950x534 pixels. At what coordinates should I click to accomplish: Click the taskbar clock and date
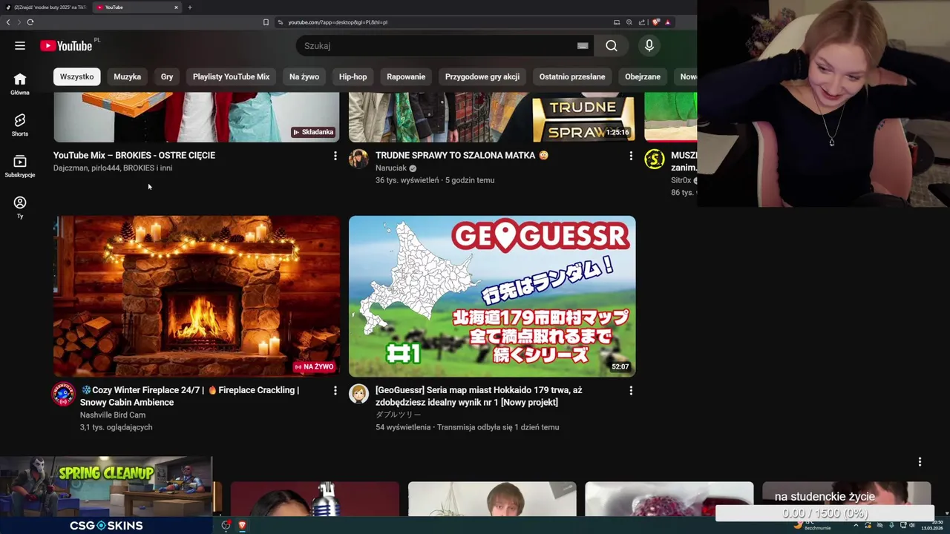(x=932, y=525)
